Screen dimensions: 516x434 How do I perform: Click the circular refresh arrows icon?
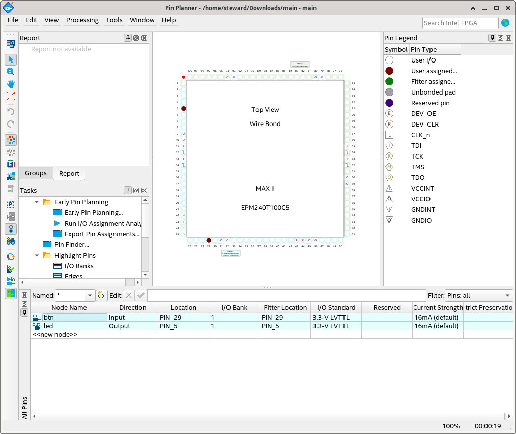tap(11, 257)
